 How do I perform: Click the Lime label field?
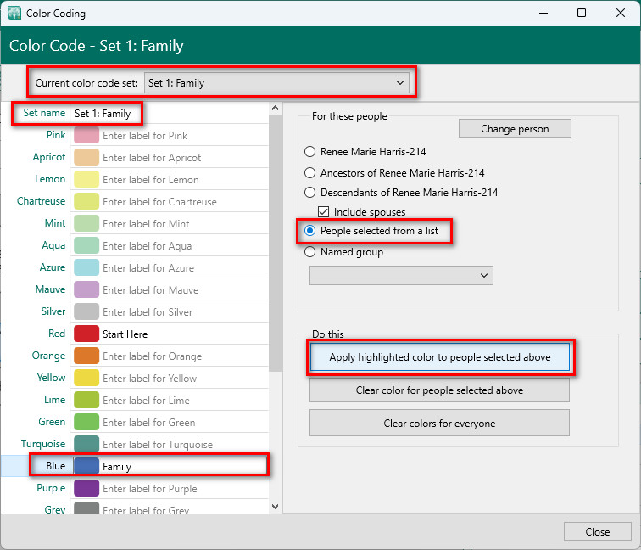(184, 401)
